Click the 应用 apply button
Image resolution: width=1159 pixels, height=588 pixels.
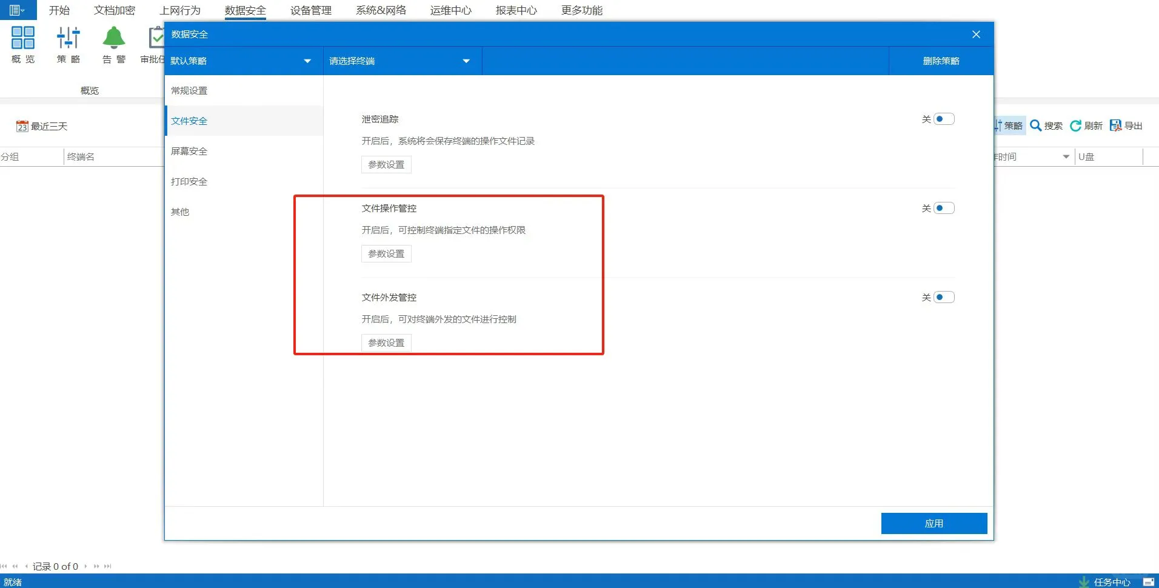(934, 523)
